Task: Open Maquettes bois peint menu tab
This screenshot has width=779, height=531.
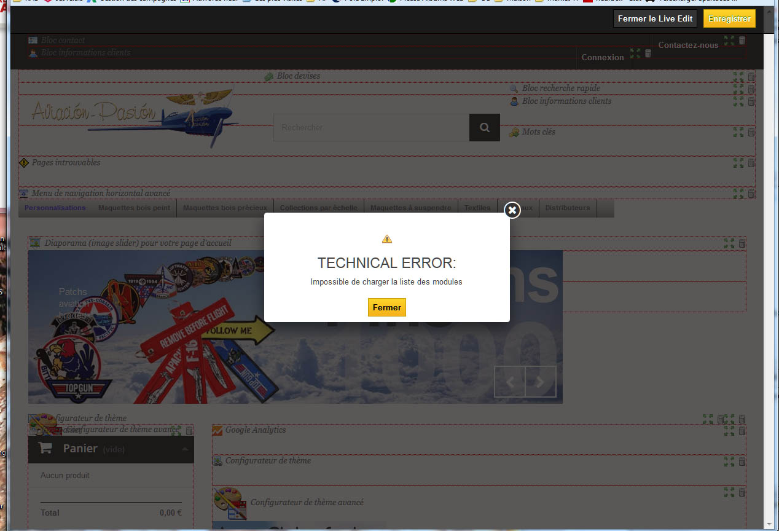Action: tap(134, 208)
